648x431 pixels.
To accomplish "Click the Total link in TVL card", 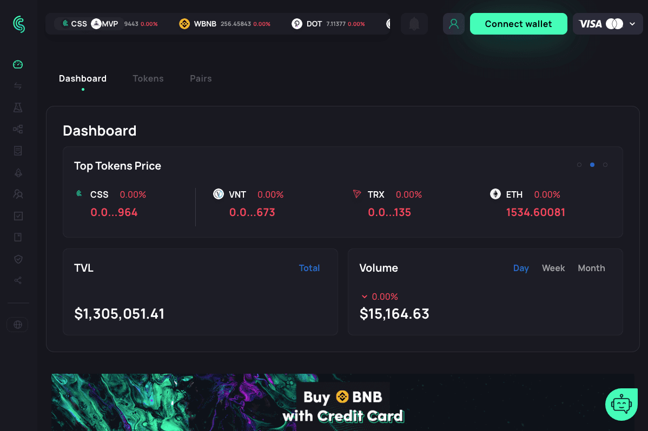I will pyautogui.click(x=309, y=268).
